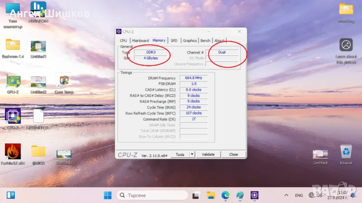Open the Windows Start menu
362x203 pixels.
point(108,195)
